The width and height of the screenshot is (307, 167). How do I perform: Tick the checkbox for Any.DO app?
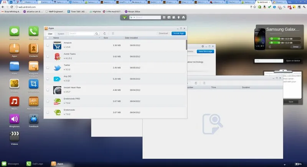[48, 79]
